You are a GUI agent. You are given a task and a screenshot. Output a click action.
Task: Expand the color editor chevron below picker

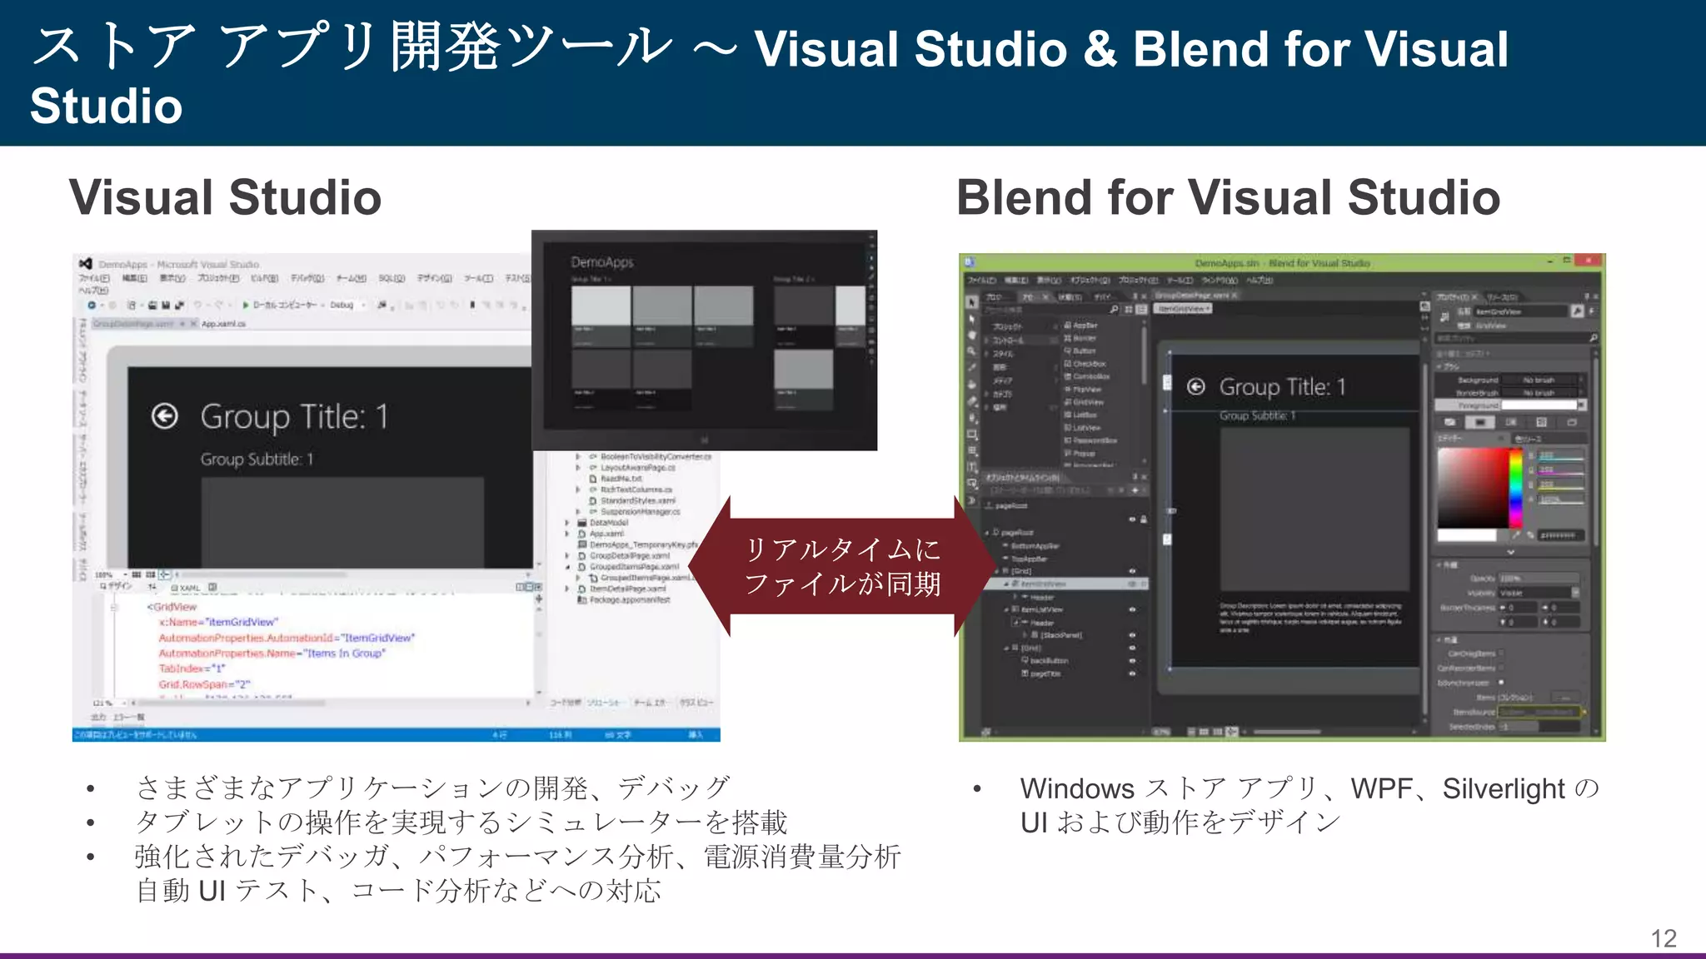coord(1510,552)
